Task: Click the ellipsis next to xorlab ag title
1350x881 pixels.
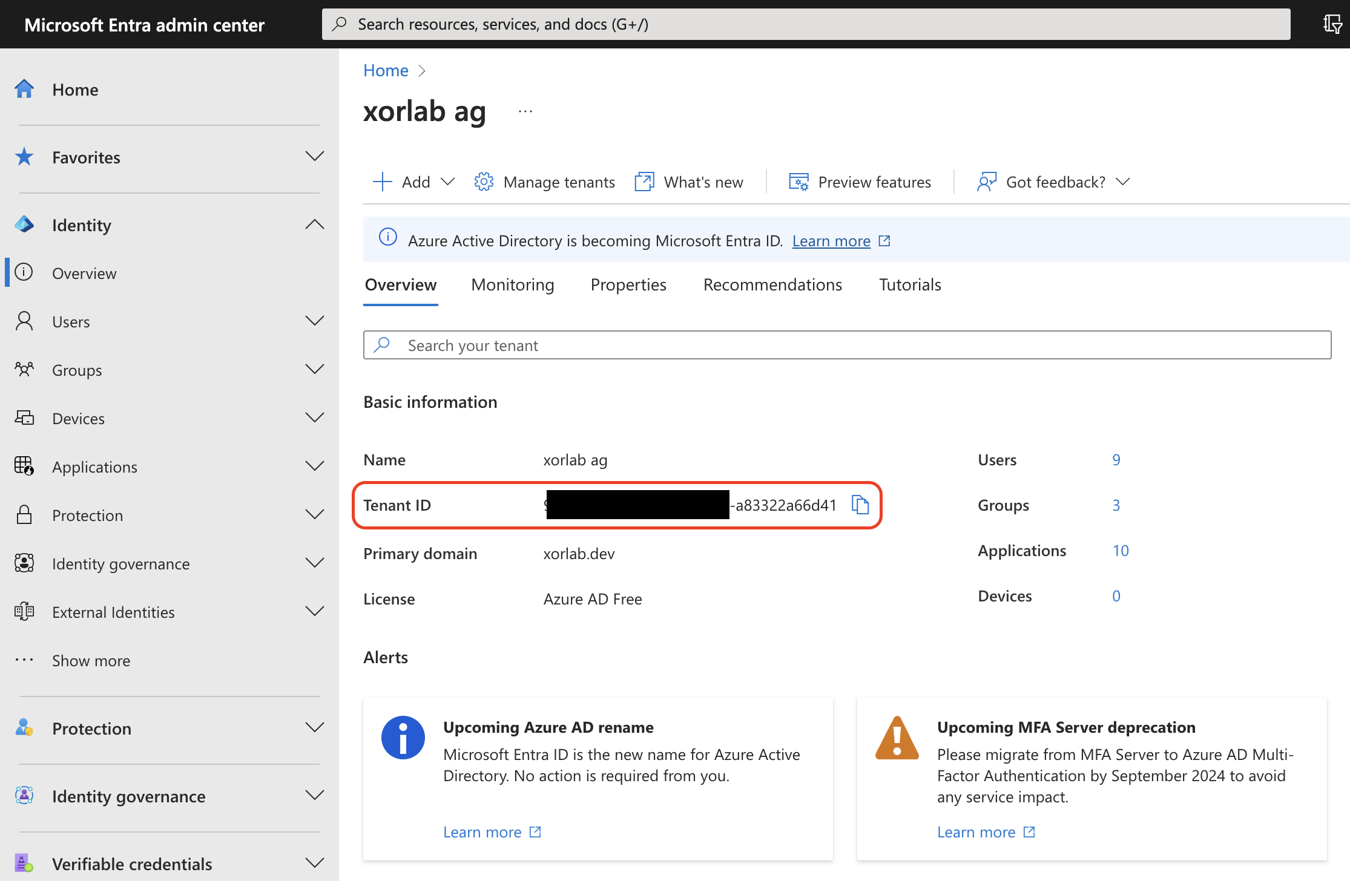Action: coord(525,111)
